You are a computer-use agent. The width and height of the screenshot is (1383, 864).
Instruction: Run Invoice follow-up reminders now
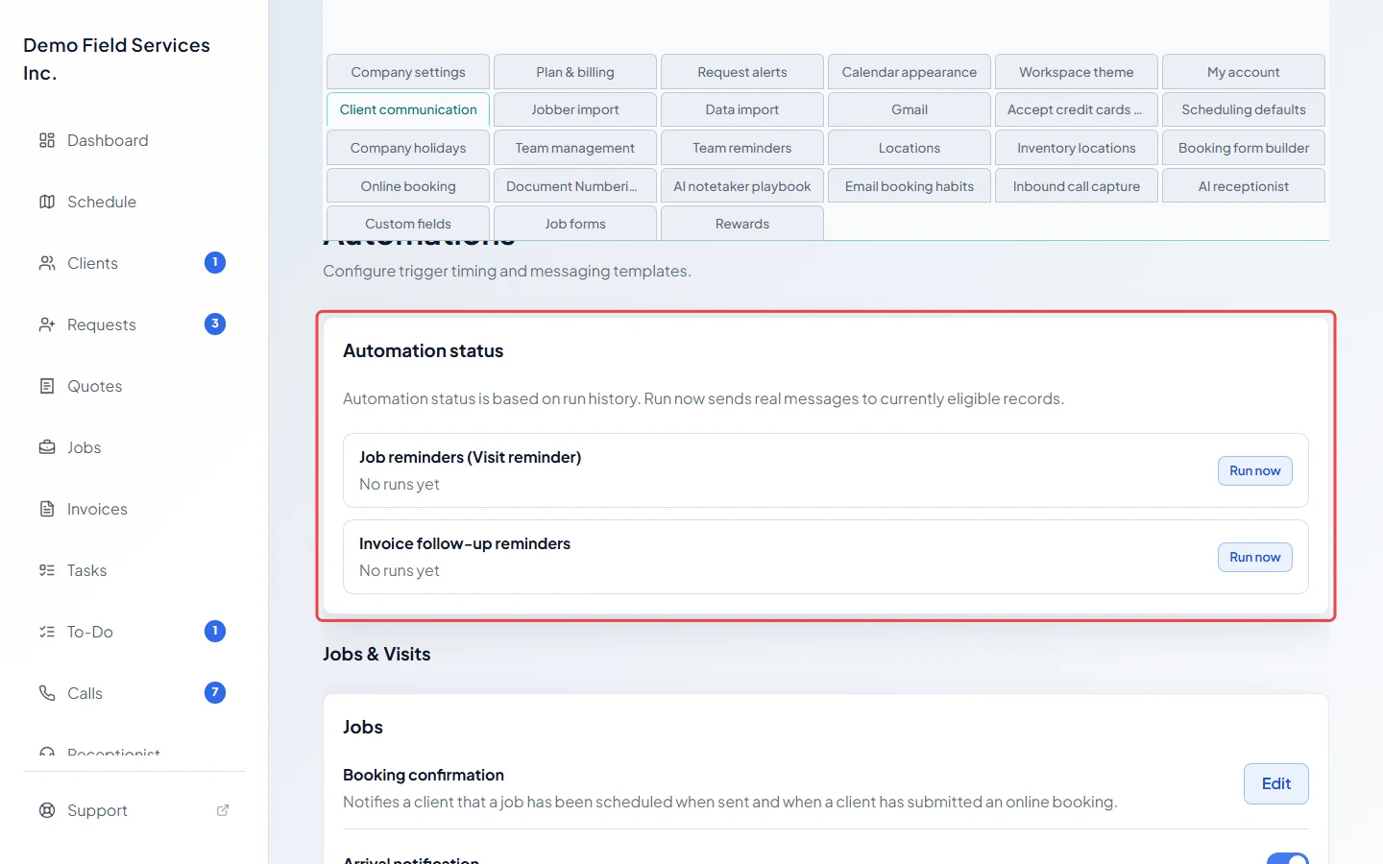click(1255, 557)
